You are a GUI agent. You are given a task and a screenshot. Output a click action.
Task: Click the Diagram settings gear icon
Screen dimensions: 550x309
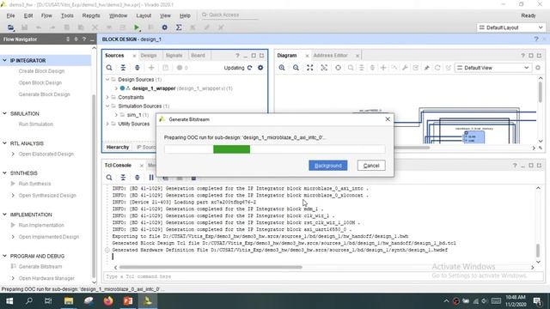pos(538,68)
